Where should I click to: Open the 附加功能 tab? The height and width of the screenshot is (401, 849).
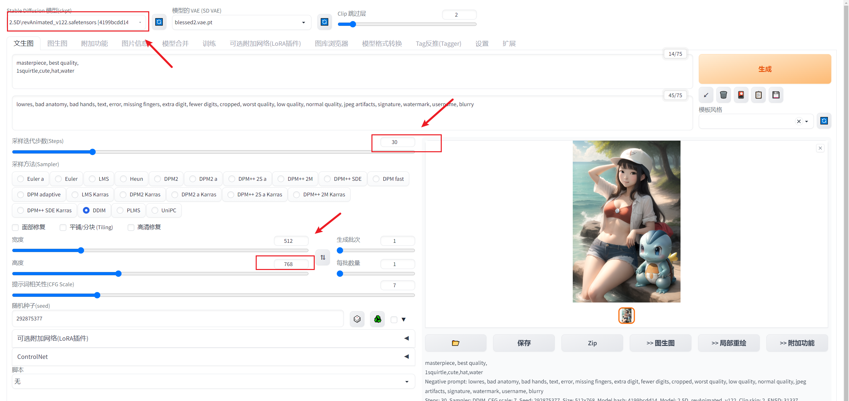pyautogui.click(x=95, y=43)
